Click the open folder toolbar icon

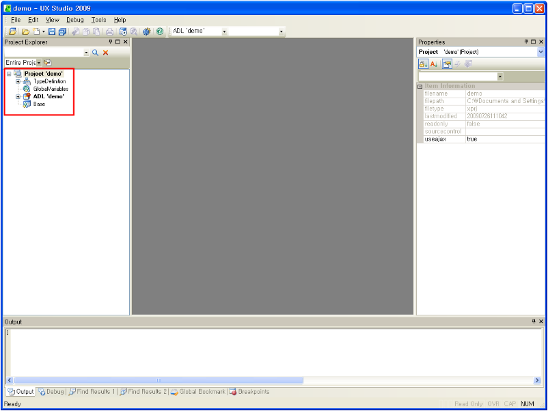click(x=25, y=31)
